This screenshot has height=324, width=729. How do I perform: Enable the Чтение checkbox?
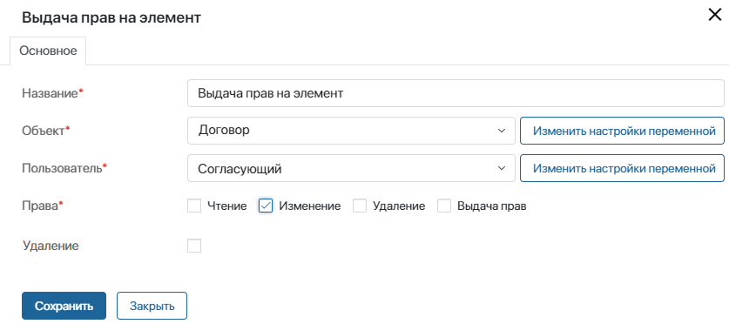(x=194, y=206)
